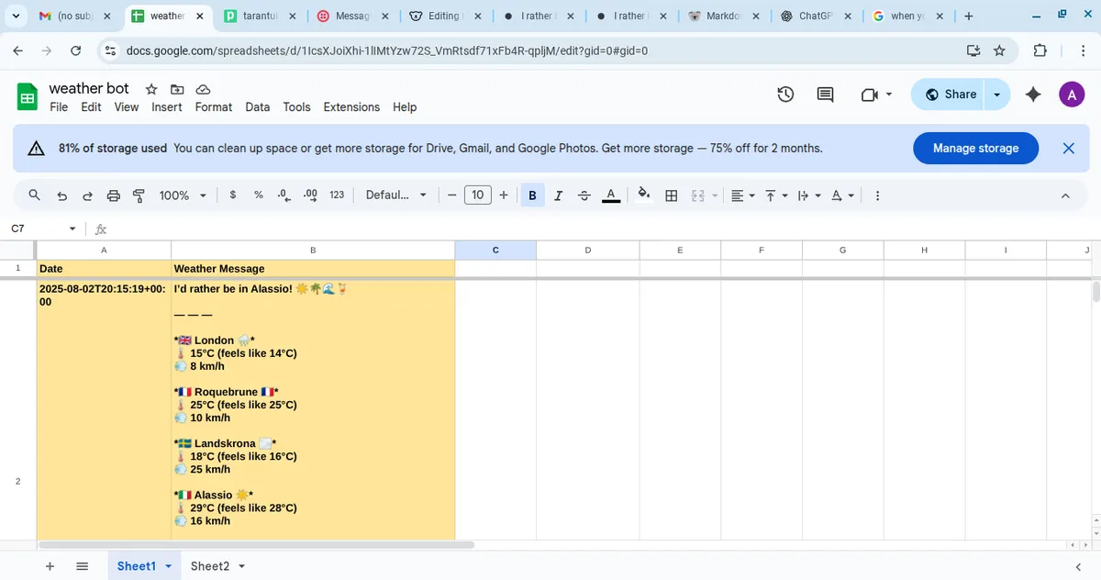Click the Gemini sparkle icon
Viewport: 1101px width, 580px height.
(x=1033, y=95)
